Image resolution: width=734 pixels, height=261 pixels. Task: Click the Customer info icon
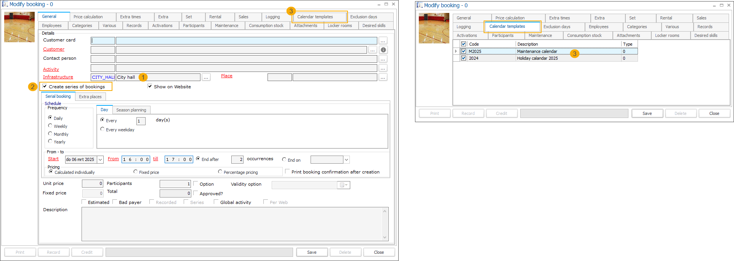[x=383, y=50]
